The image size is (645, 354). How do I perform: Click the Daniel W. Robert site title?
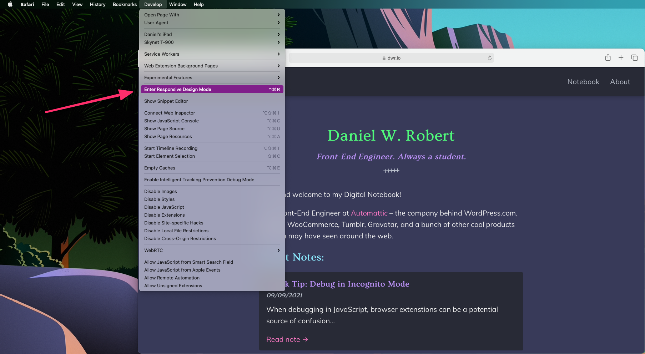(391, 136)
